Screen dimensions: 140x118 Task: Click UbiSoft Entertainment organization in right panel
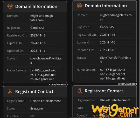115,100
